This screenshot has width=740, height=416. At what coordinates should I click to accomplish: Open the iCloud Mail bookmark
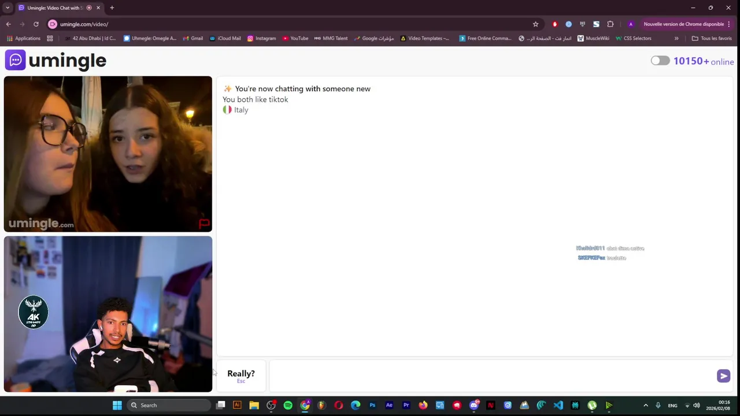(x=225, y=38)
